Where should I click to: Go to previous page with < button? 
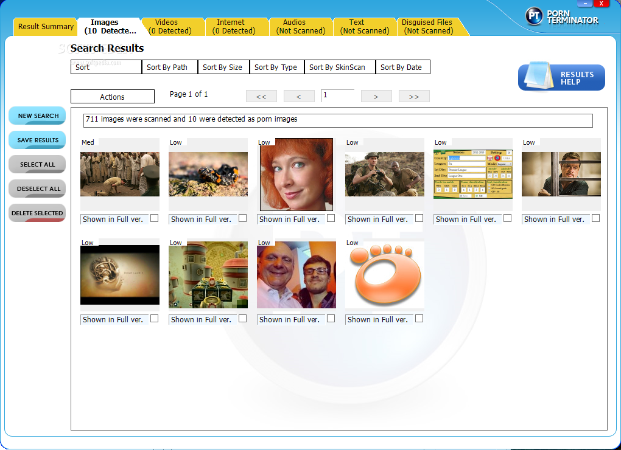(299, 96)
